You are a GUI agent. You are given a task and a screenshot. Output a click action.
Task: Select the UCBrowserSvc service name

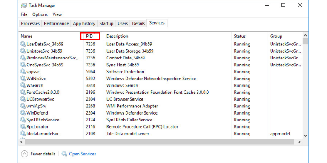click(40, 99)
